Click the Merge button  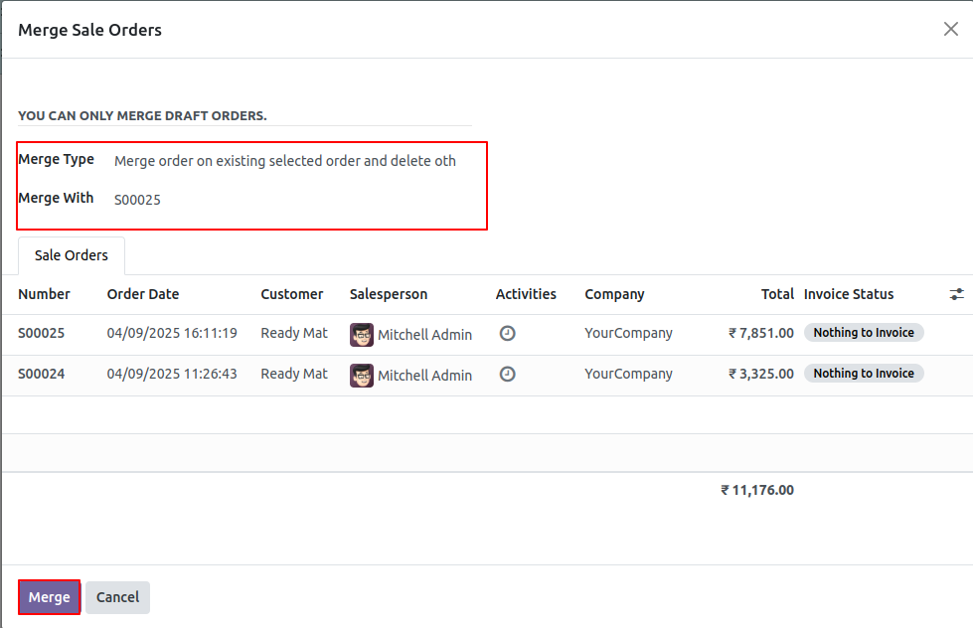[x=49, y=597]
